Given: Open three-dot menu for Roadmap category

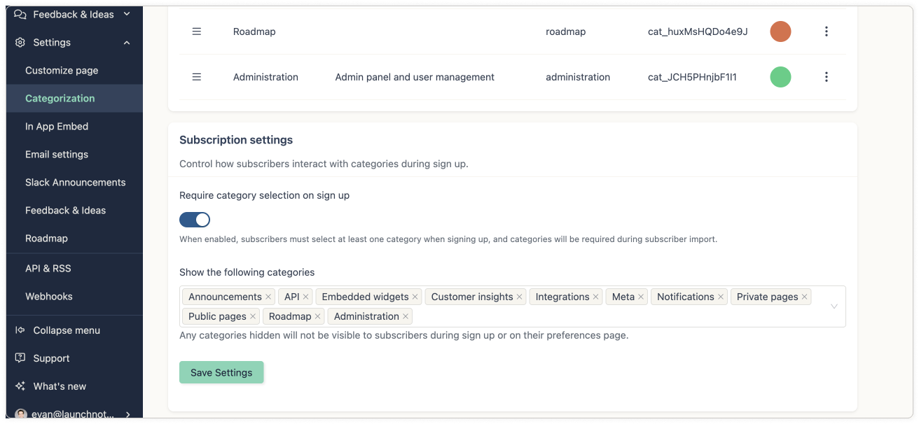Looking at the screenshot, I should (x=827, y=31).
